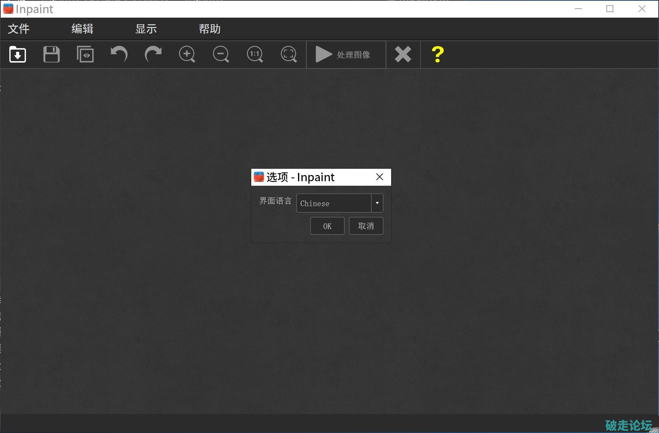
Task: Zoom out with the minus magnifier
Action: tap(221, 54)
